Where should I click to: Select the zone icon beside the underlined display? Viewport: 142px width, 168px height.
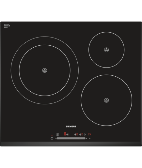pyautogui.click(x=68, y=134)
